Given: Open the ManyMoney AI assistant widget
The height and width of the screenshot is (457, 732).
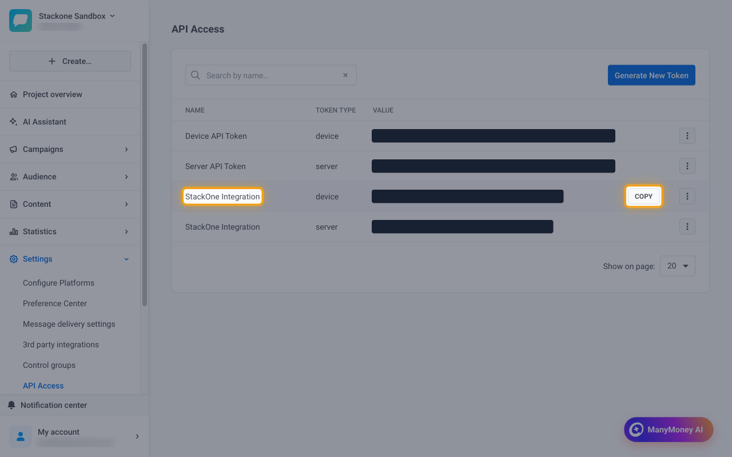Looking at the screenshot, I should 669,430.
